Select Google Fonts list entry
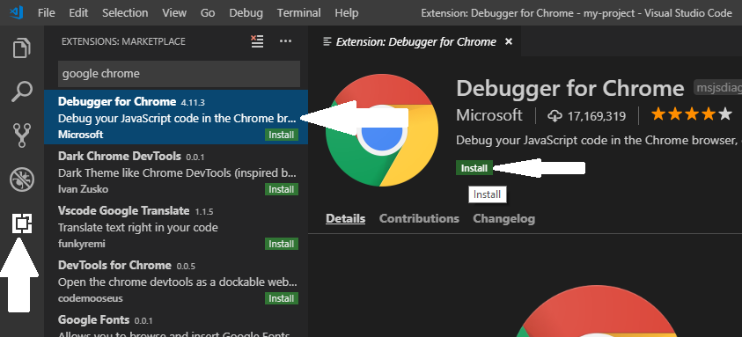This screenshot has width=742, height=337. tap(176, 323)
